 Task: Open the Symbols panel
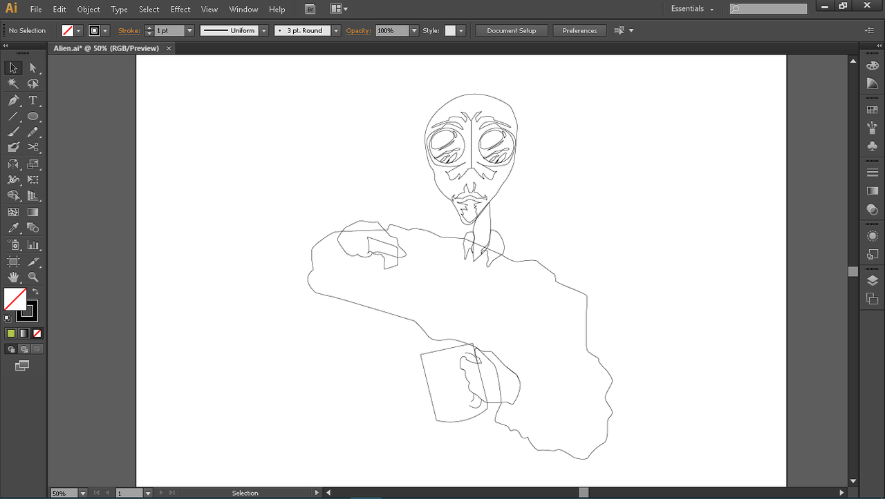tap(873, 146)
